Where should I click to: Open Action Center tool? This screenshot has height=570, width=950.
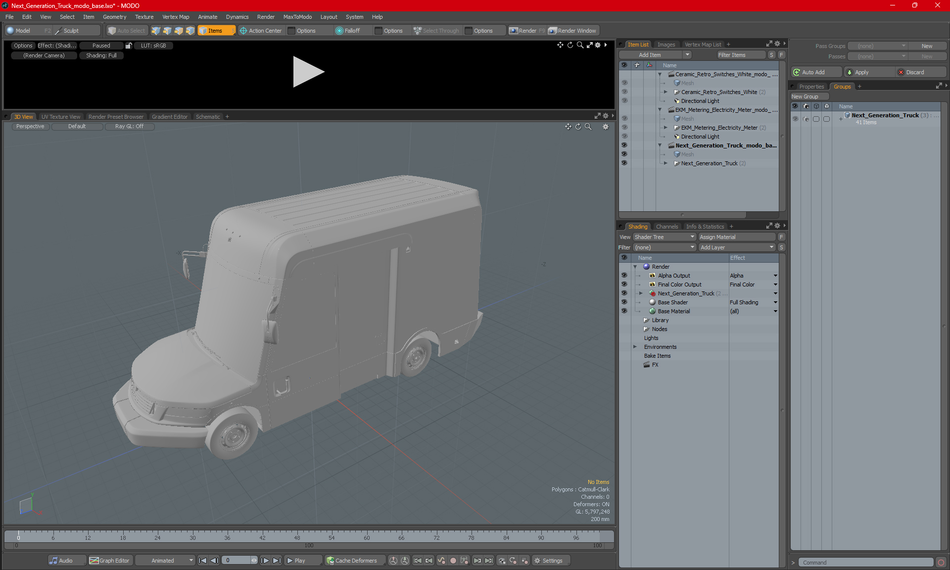pyautogui.click(x=261, y=31)
